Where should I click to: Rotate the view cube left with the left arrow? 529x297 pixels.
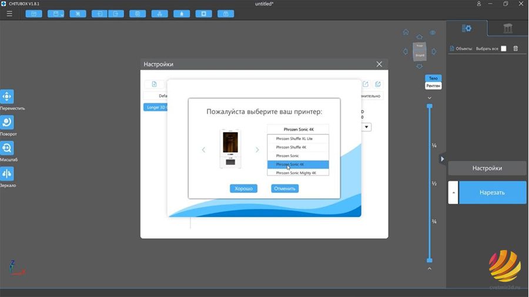point(406,52)
